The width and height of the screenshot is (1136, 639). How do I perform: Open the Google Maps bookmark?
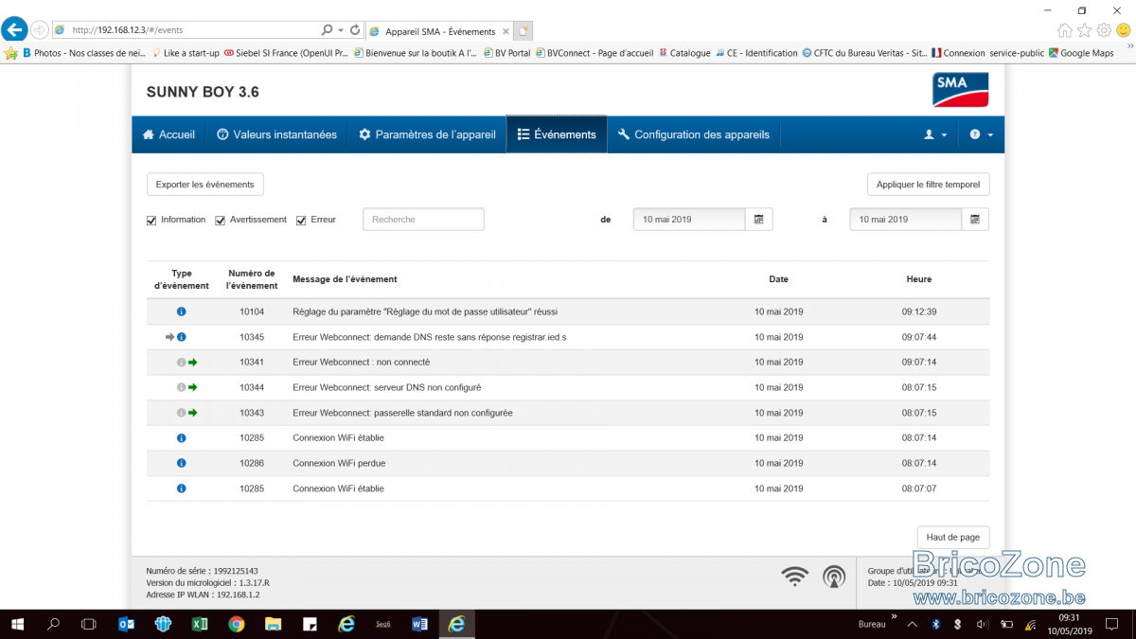[1081, 53]
